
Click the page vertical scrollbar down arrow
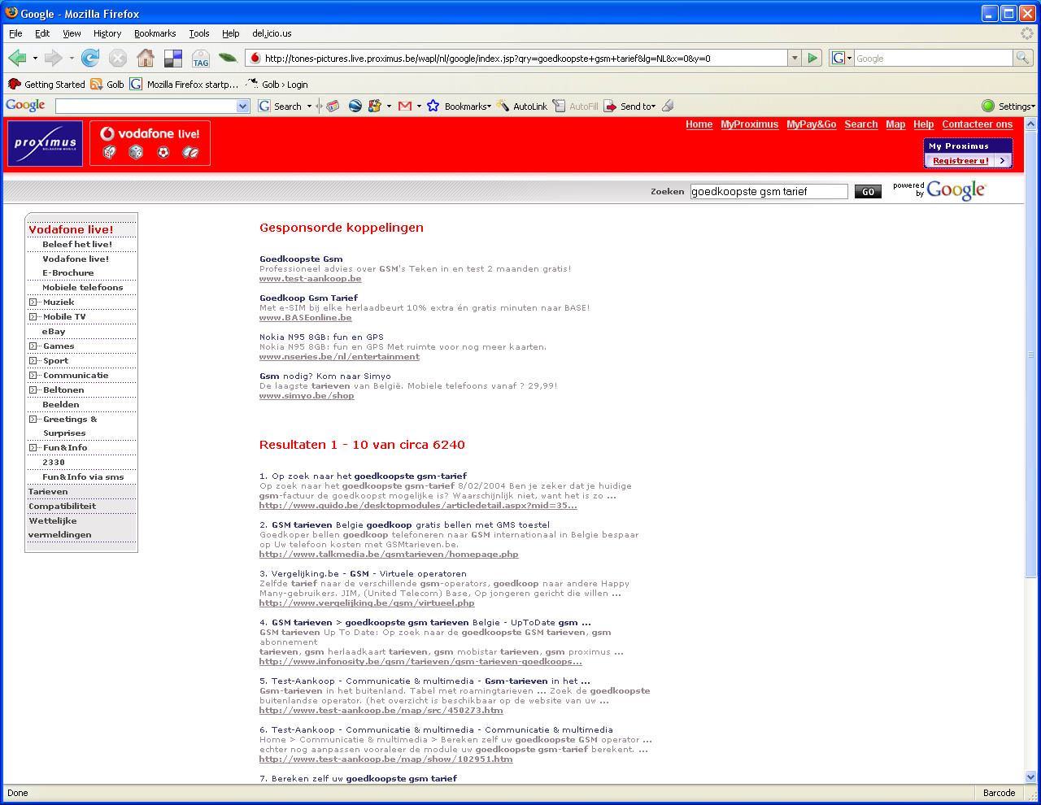1030,777
